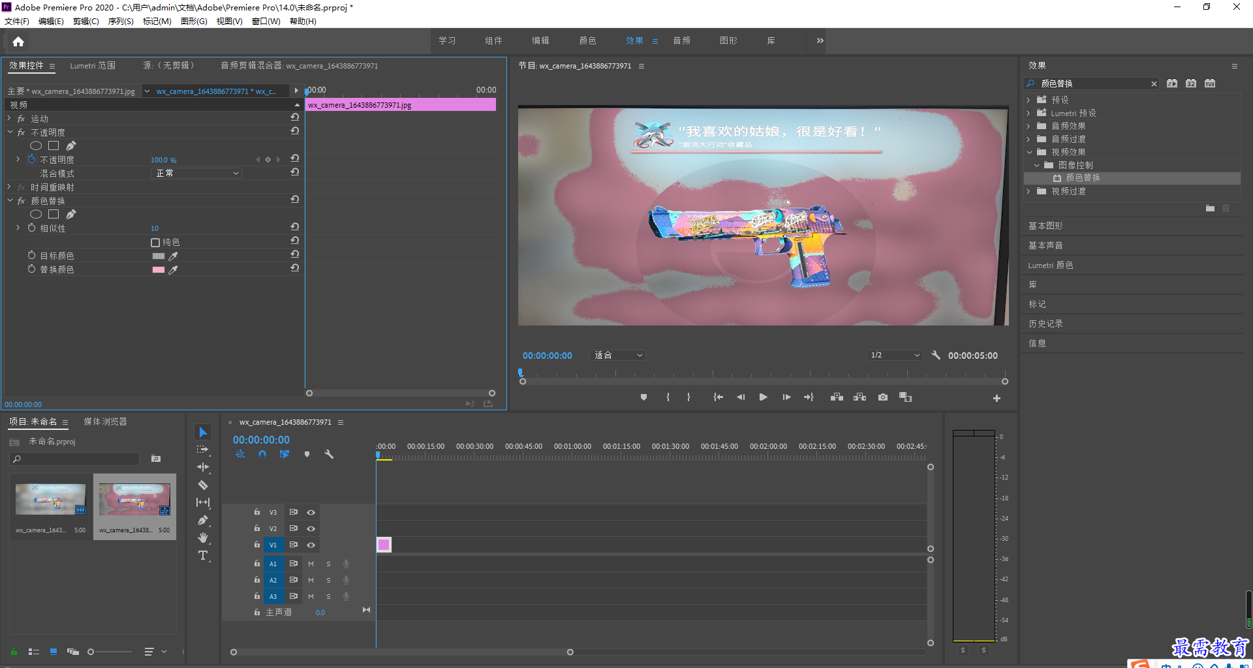This screenshot has height=668, width=1253.
Task: Click 目标颜色 gray color swatch
Action: [158, 256]
